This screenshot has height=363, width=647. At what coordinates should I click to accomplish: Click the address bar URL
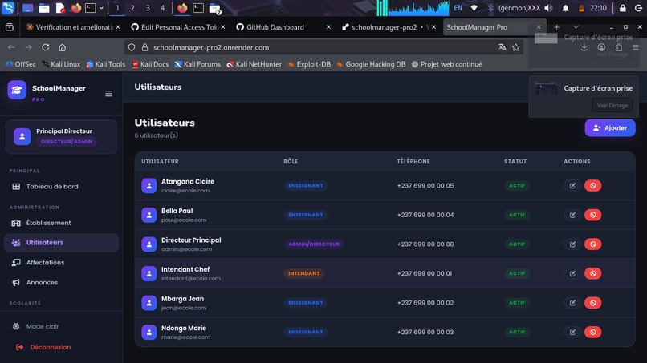[x=211, y=47]
